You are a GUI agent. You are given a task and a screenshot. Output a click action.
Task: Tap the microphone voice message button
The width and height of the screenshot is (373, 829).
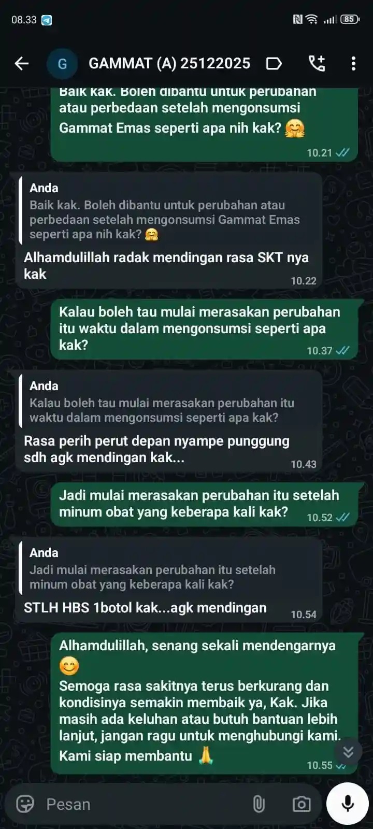[x=348, y=804]
